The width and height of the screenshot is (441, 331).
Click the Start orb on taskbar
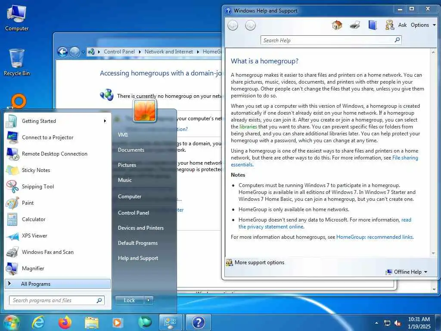[x=11, y=323]
